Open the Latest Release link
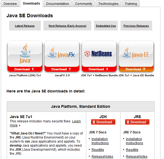 [25, 26]
